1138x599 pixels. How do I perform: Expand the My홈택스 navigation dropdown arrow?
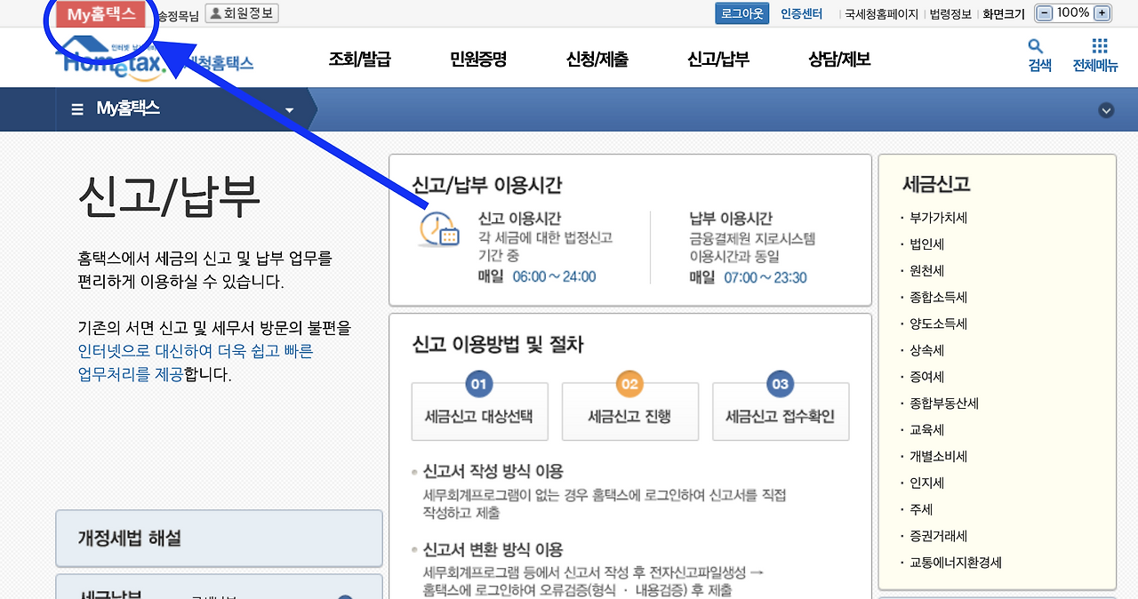tap(288, 108)
